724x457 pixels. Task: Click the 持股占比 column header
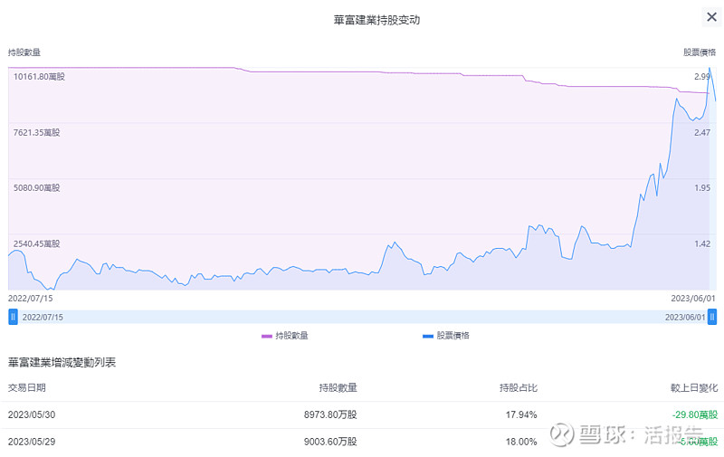click(518, 387)
